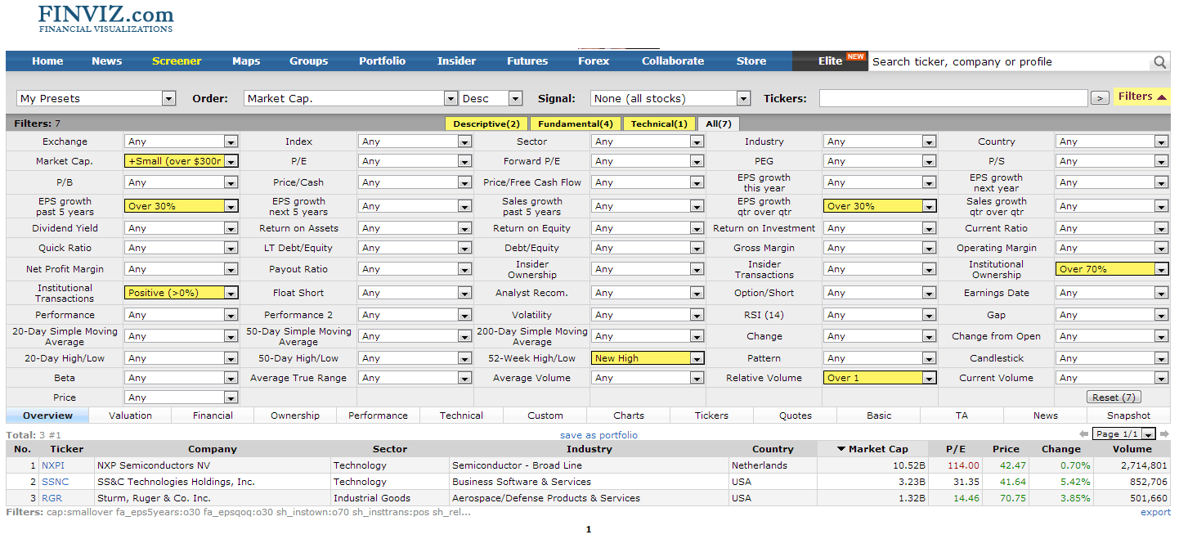Open the RSI (14) filter dropdown

pos(880,315)
